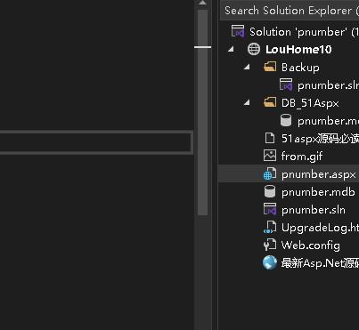Click the pnumber.mdb database icon
Screen dimensions: 359x330
pyautogui.click(x=270, y=191)
